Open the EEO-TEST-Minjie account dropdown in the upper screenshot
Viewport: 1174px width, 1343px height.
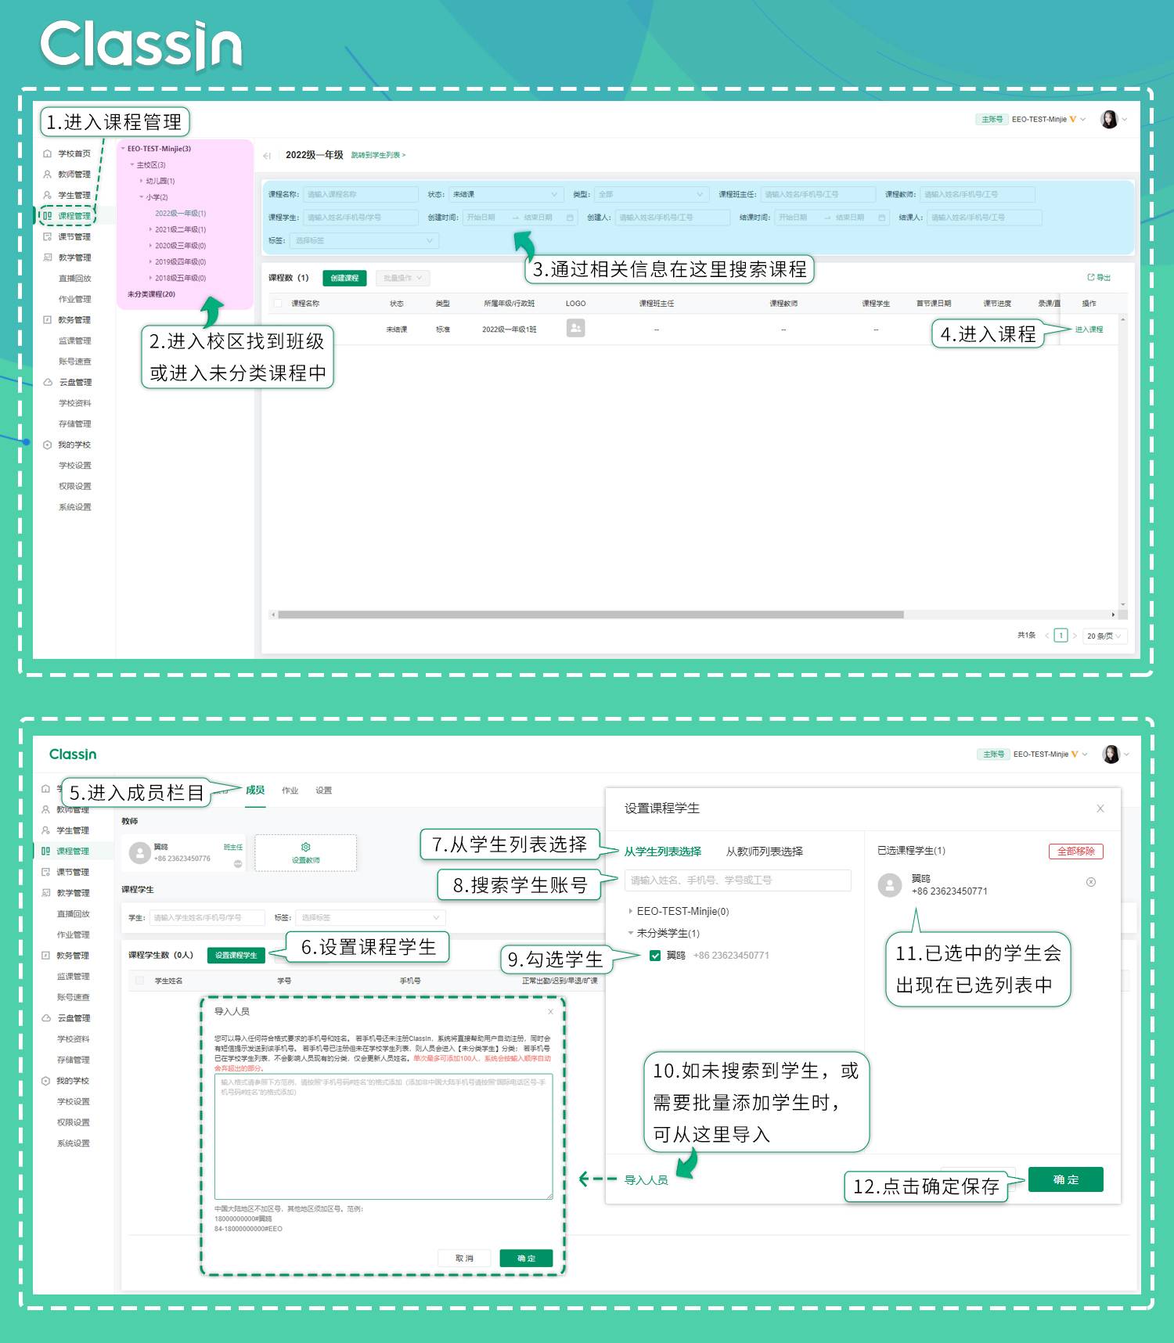[x=1049, y=120]
